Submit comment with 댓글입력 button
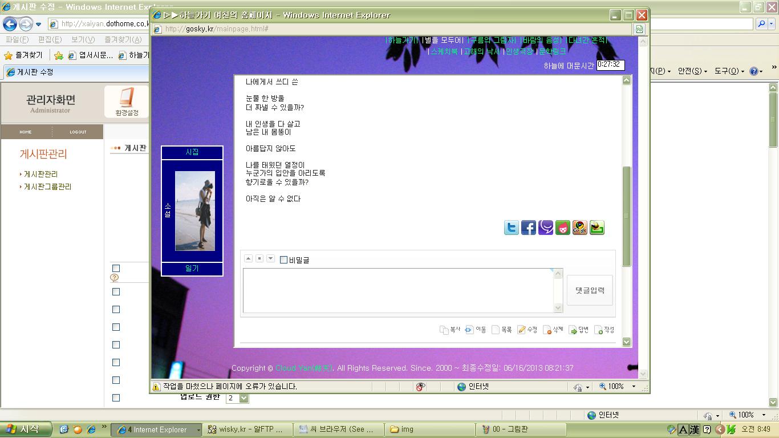The width and height of the screenshot is (779, 438). [590, 290]
